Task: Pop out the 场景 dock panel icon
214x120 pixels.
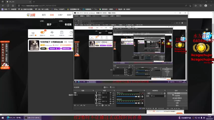Action: tap(93, 90)
